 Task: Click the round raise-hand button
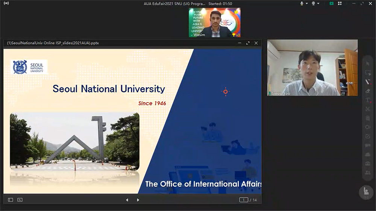[x=366, y=192]
